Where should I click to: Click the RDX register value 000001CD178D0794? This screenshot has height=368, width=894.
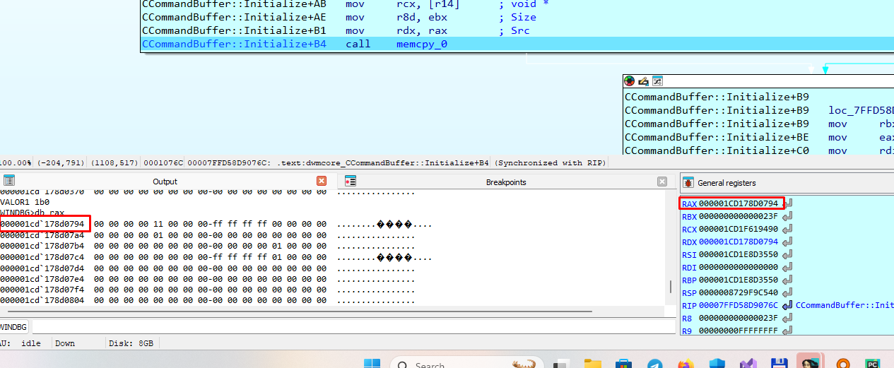coord(739,242)
